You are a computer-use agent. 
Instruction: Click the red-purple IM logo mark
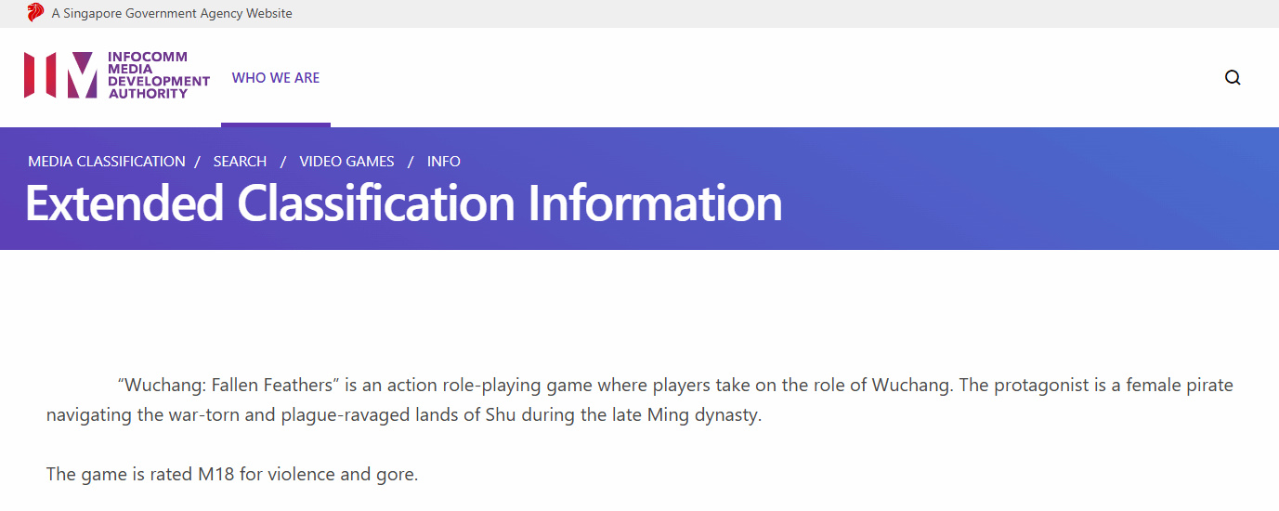[60, 75]
